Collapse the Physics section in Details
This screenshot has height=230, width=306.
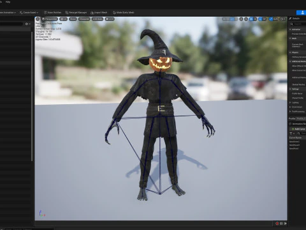[290, 52]
